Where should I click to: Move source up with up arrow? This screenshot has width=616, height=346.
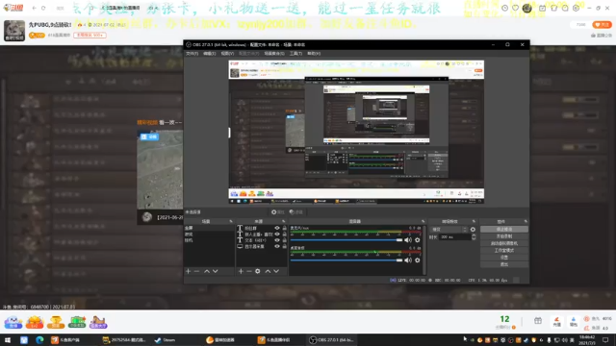[268, 271]
